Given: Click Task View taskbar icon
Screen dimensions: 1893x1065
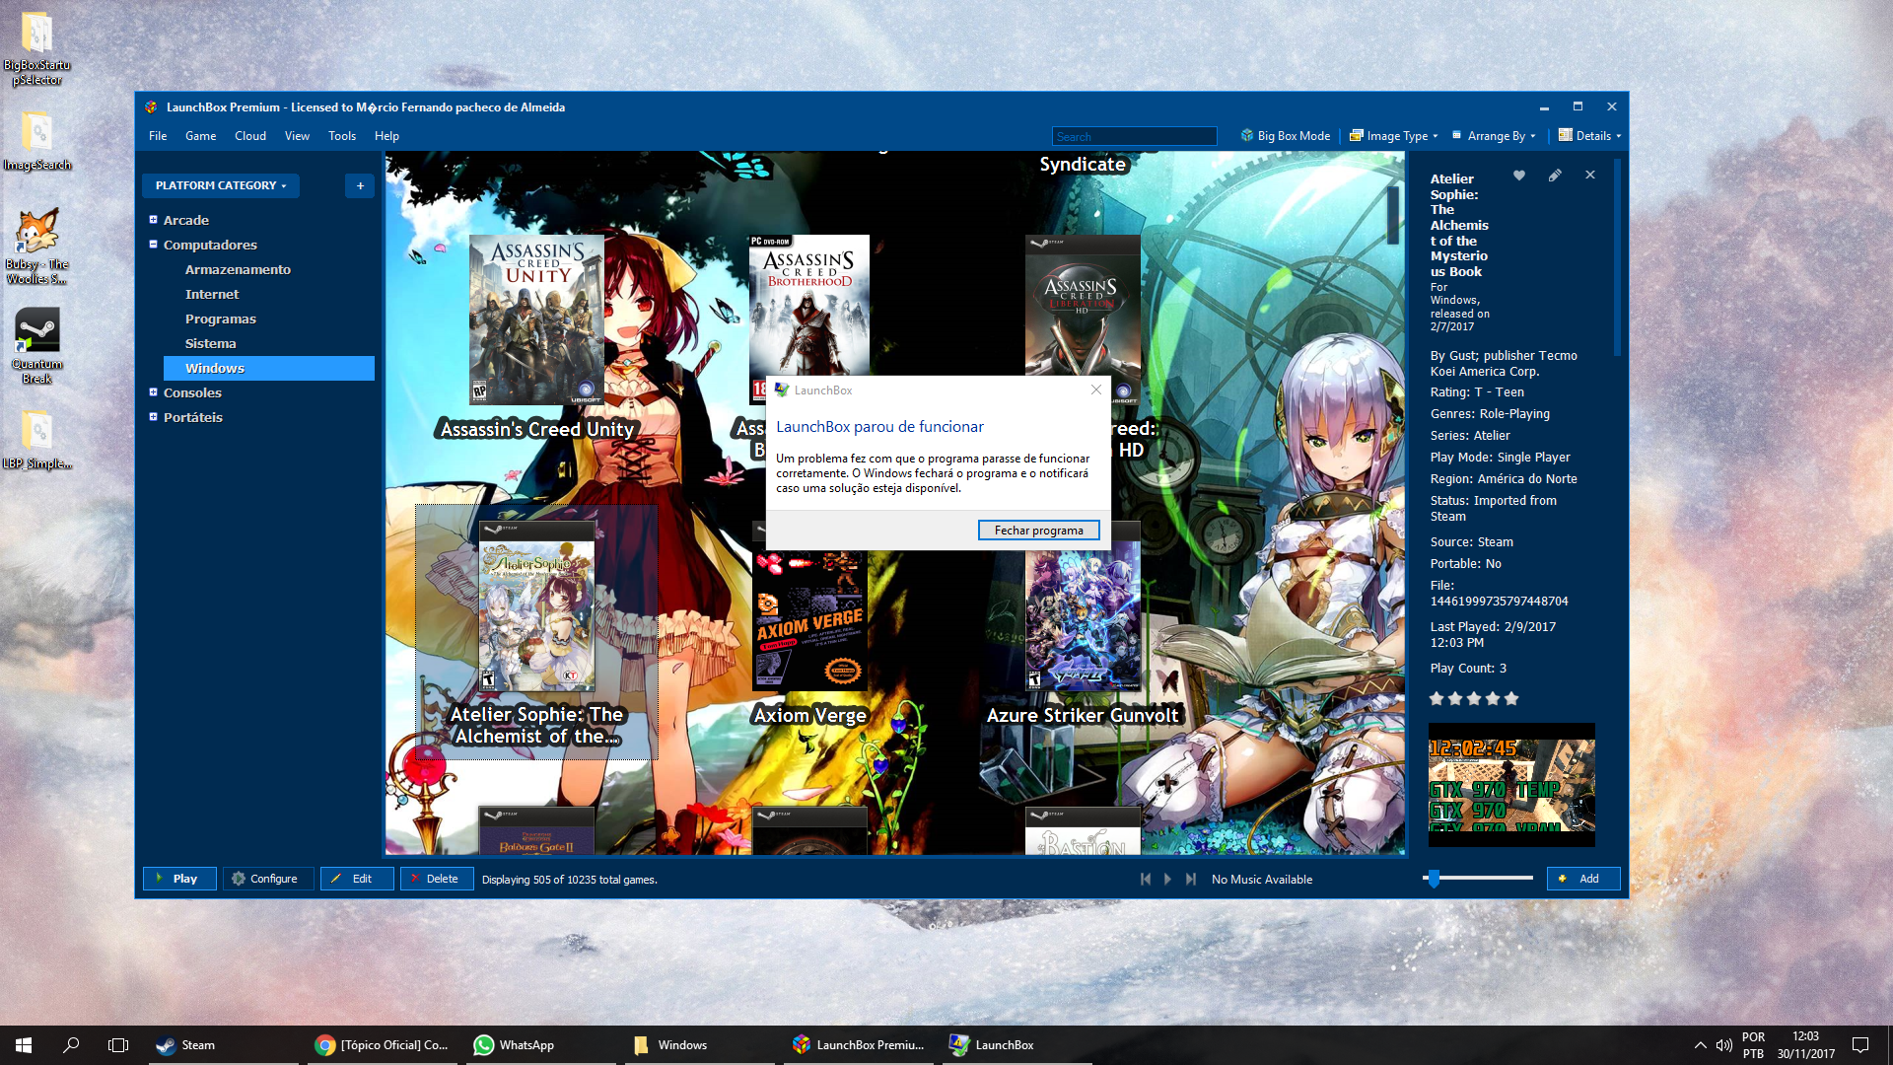Looking at the screenshot, I should (118, 1045).
